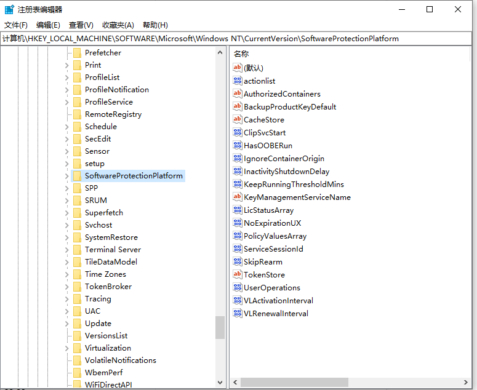Expand the SoftwareProtectionPlatform tree node

coord(66,176)
